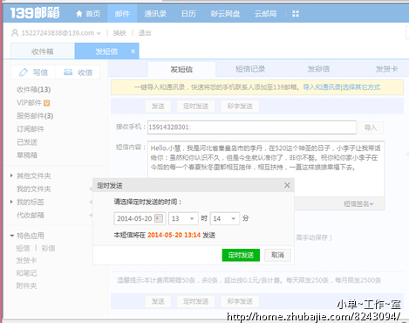Click the 写信 pencil icon
409x323 pixels.
(x=24, y=72)
